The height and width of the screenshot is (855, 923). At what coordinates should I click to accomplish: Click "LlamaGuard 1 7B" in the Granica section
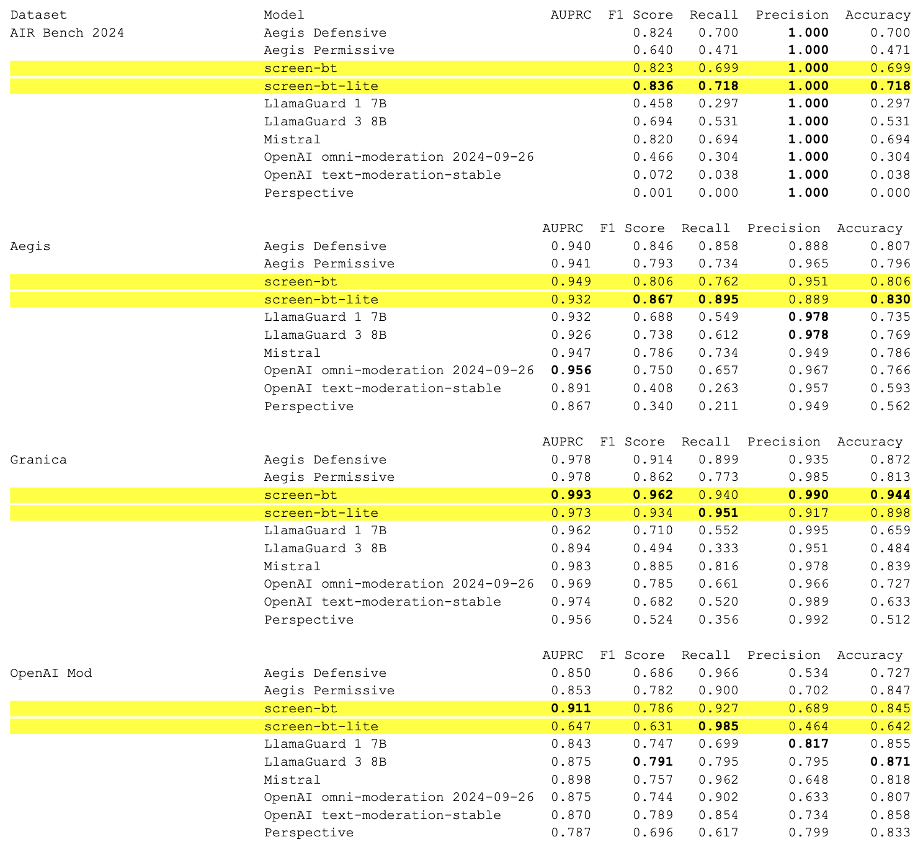324,530
